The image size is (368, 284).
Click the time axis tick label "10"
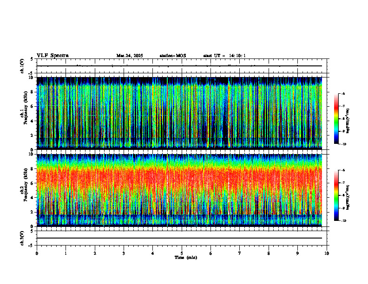click(327, 253)
